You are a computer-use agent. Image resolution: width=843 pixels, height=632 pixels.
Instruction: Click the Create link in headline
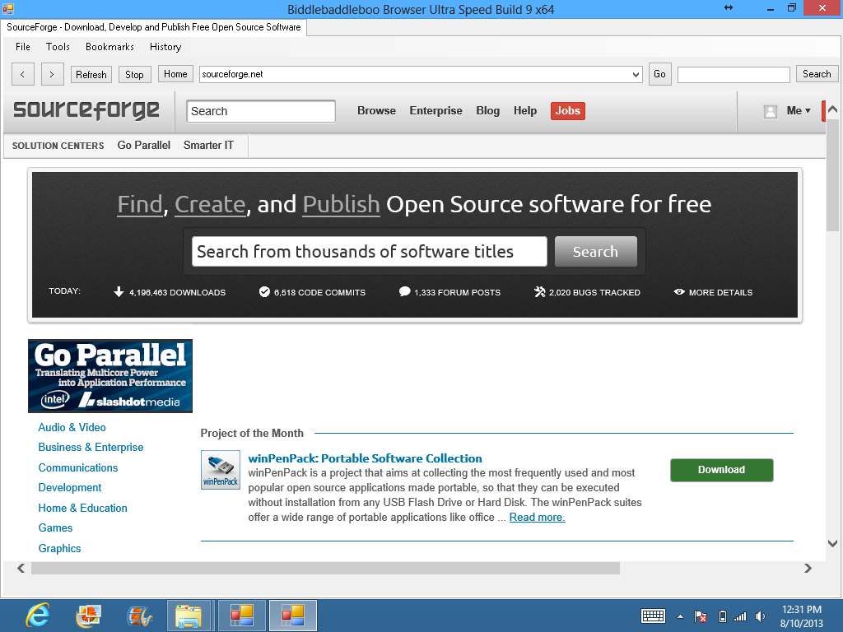point(210,205)
